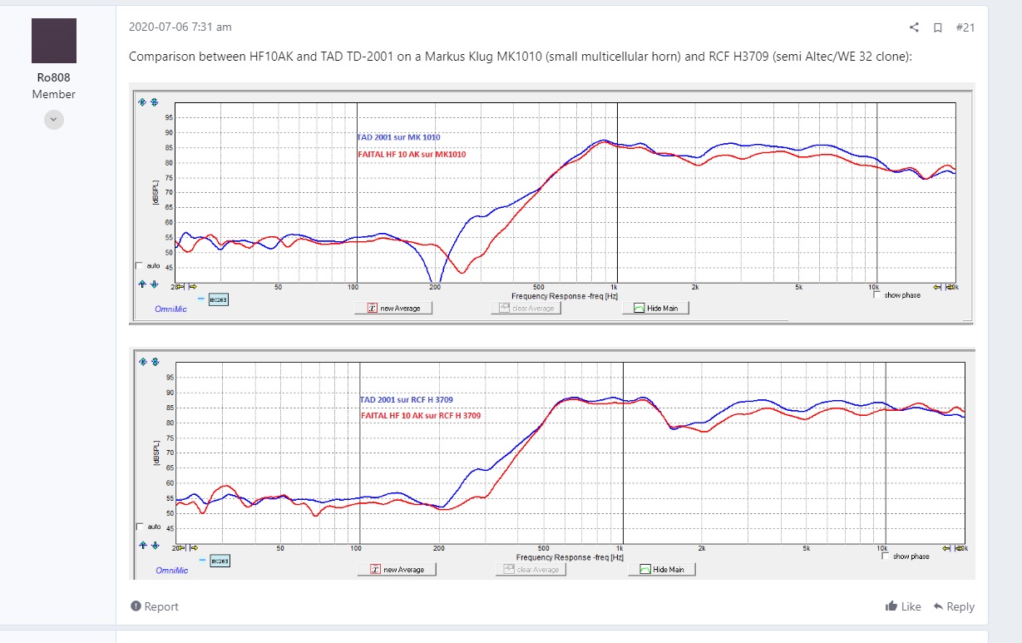Click Hide Main button in bottom graph
Viewport: 1022px width, 643px height.
click(x=662, y=569)
